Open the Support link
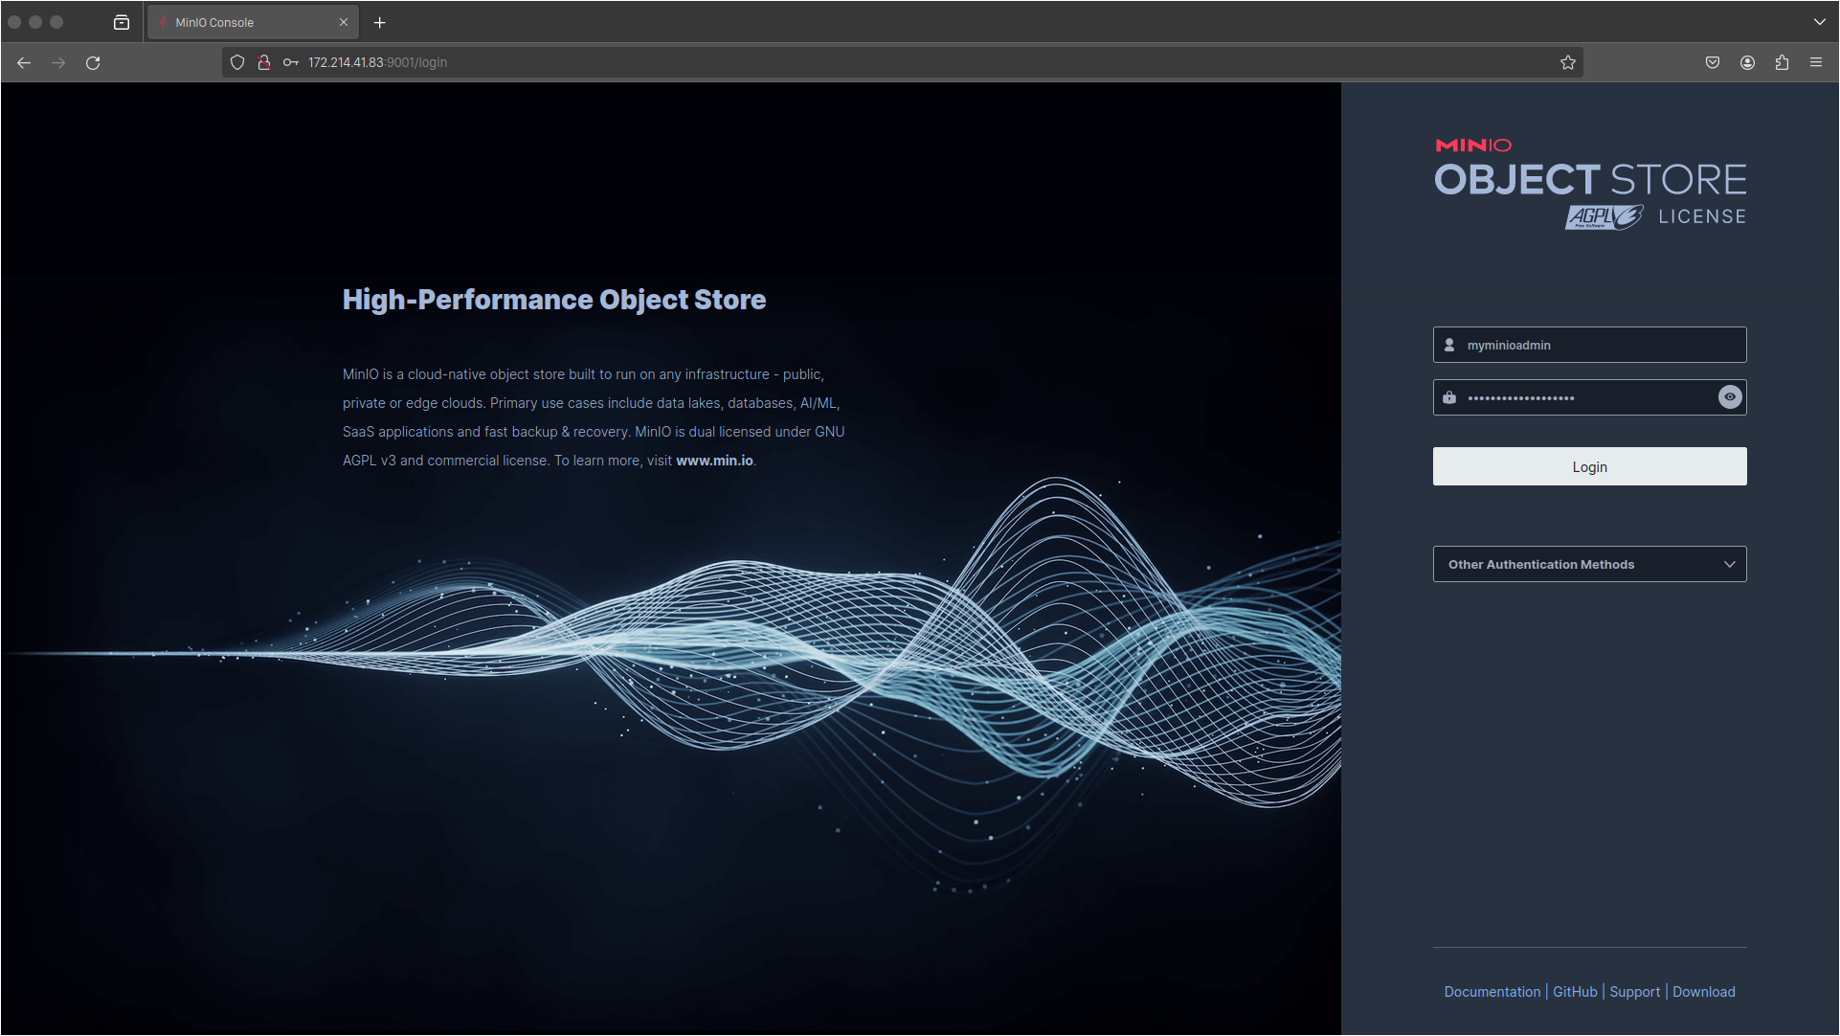Screen dimensions: 1840x1036 click(1634, 992)
